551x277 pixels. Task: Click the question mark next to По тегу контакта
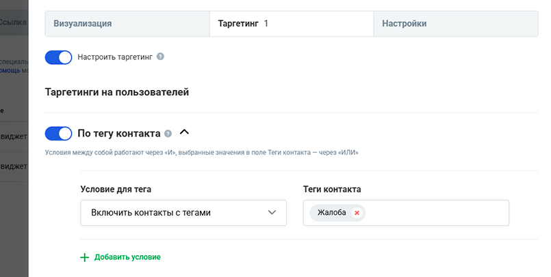(168, 134)
